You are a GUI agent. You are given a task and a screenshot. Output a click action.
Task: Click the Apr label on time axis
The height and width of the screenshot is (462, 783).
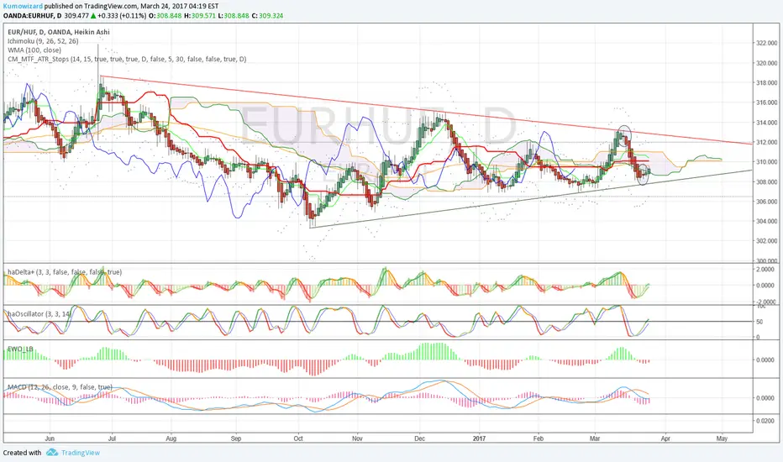[665, 438]
